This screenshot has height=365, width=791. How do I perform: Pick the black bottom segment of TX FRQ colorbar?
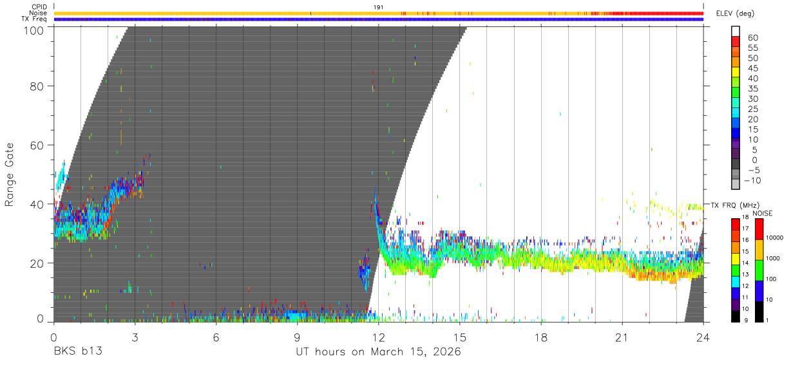point(735,316)
